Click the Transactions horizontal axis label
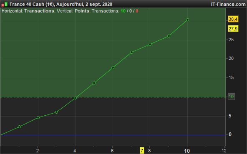 [x=39, y=11]
